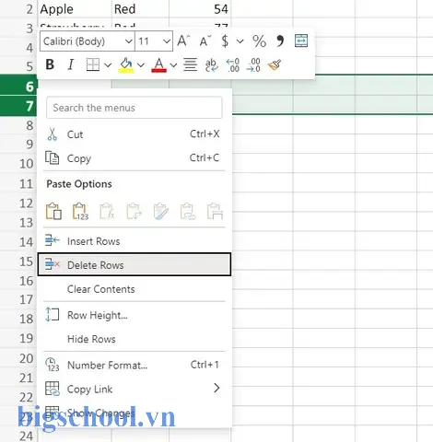
Task: Click the center Align text icon
Action: coord(190,64)
